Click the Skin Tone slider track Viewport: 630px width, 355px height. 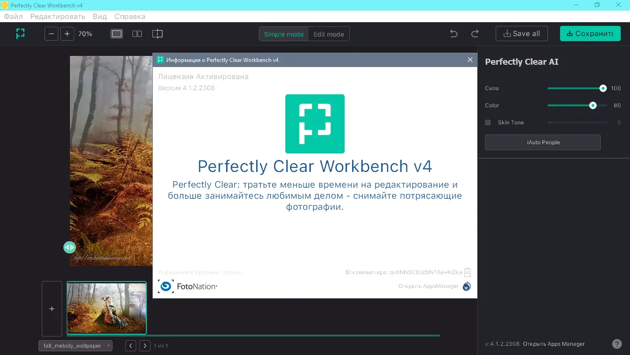coord(577,122)
